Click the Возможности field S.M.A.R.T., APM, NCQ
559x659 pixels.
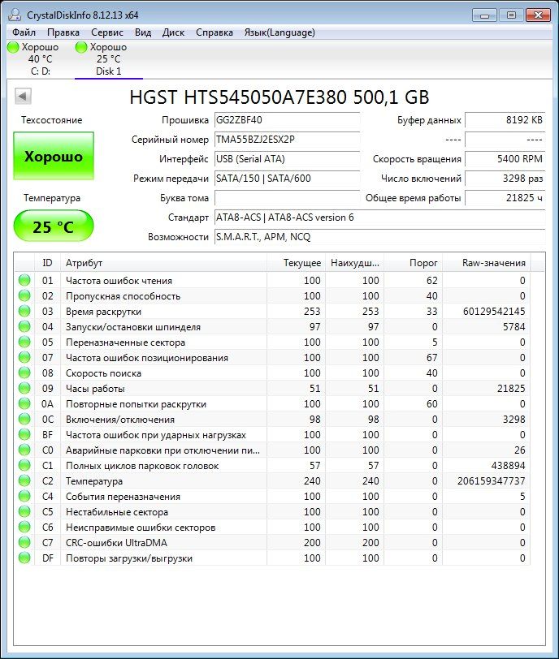pos(379,237)
